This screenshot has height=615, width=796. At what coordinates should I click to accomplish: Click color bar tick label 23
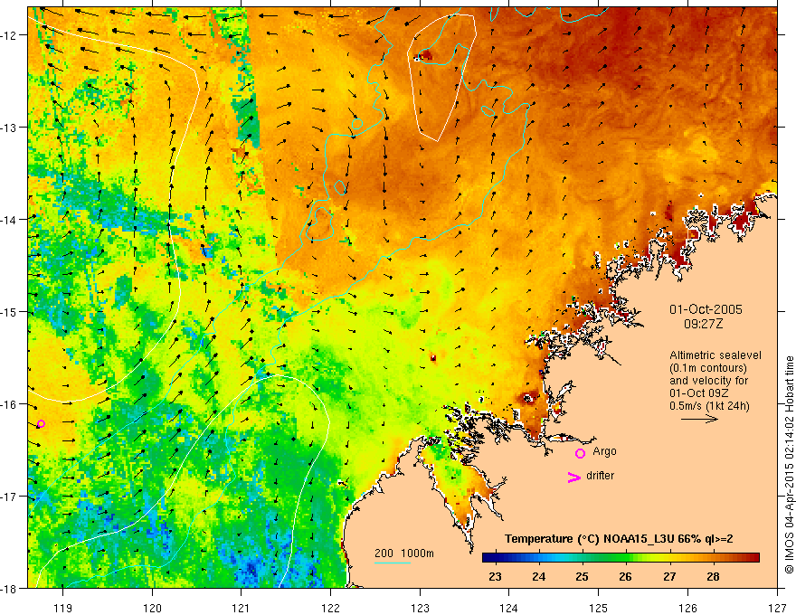point(495,576)
